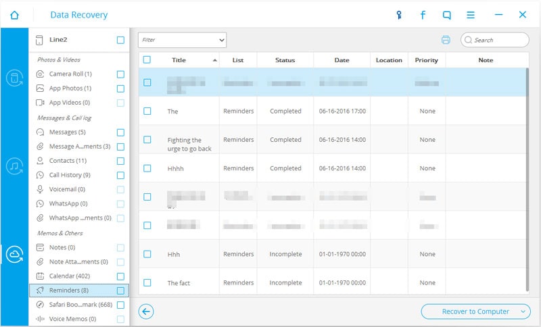This screenshot has height=327, width=541.
Task: Select recover from iTunes backup sidebar icon
Action: pos(14,166)
